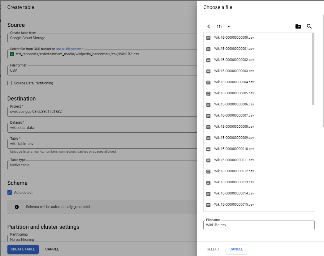
Task: Click the back arrow in Choose a file panel
Action: click(x=209, y=26)
